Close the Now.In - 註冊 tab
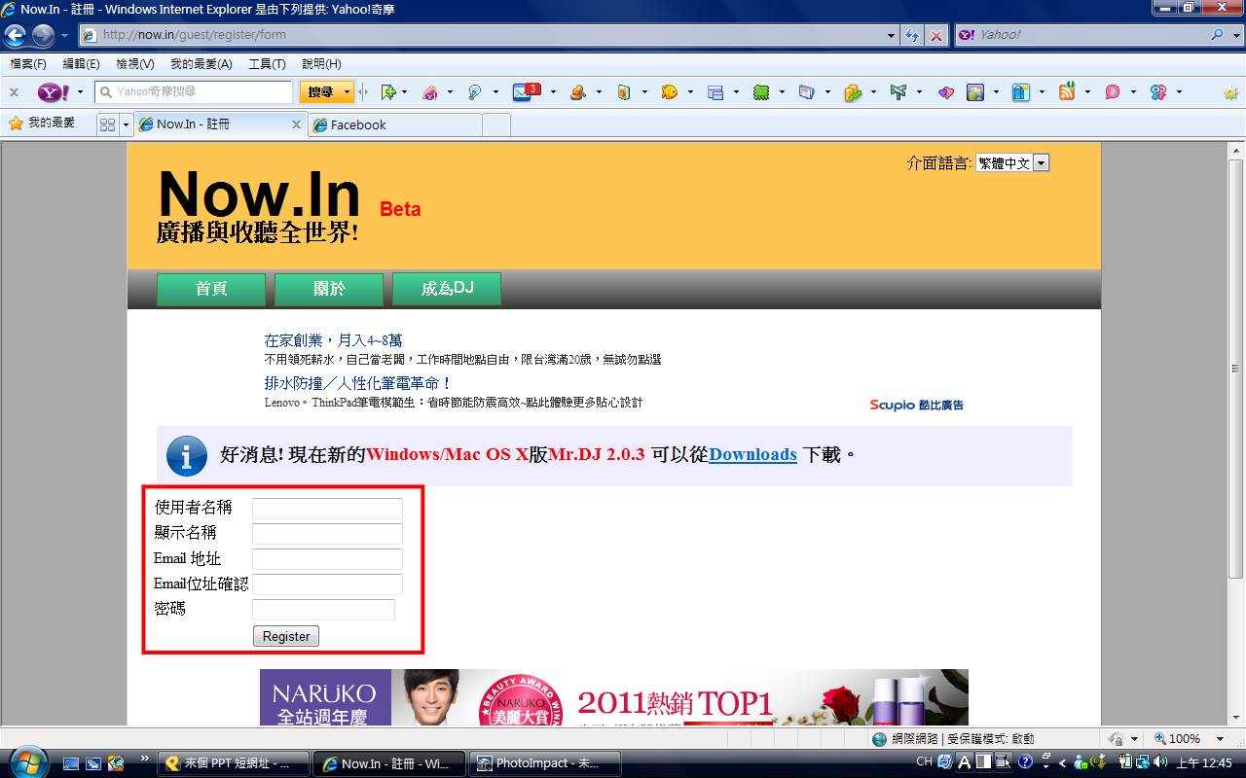The width and height of the screenshot is (1246, 778). pos(297,124)
